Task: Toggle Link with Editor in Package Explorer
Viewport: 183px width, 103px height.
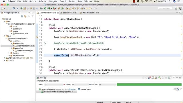Action: coord(25,16)
